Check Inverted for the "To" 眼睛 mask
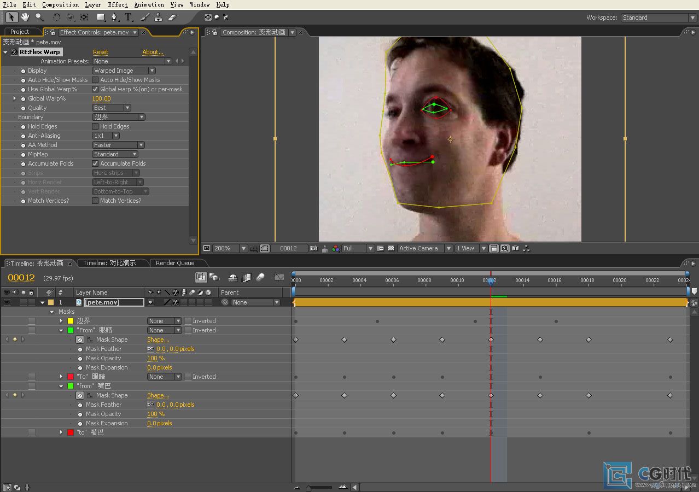This screenshot has height=492, width=699. click(188, 377)
